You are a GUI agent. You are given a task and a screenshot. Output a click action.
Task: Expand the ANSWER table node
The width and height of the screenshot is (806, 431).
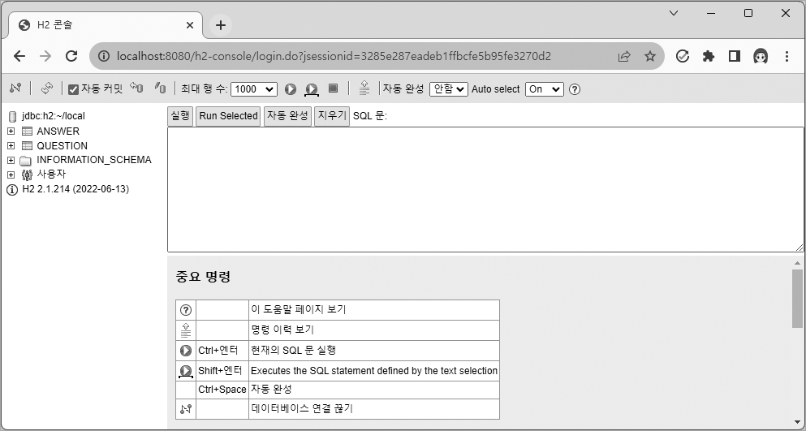tap(11, 131)
